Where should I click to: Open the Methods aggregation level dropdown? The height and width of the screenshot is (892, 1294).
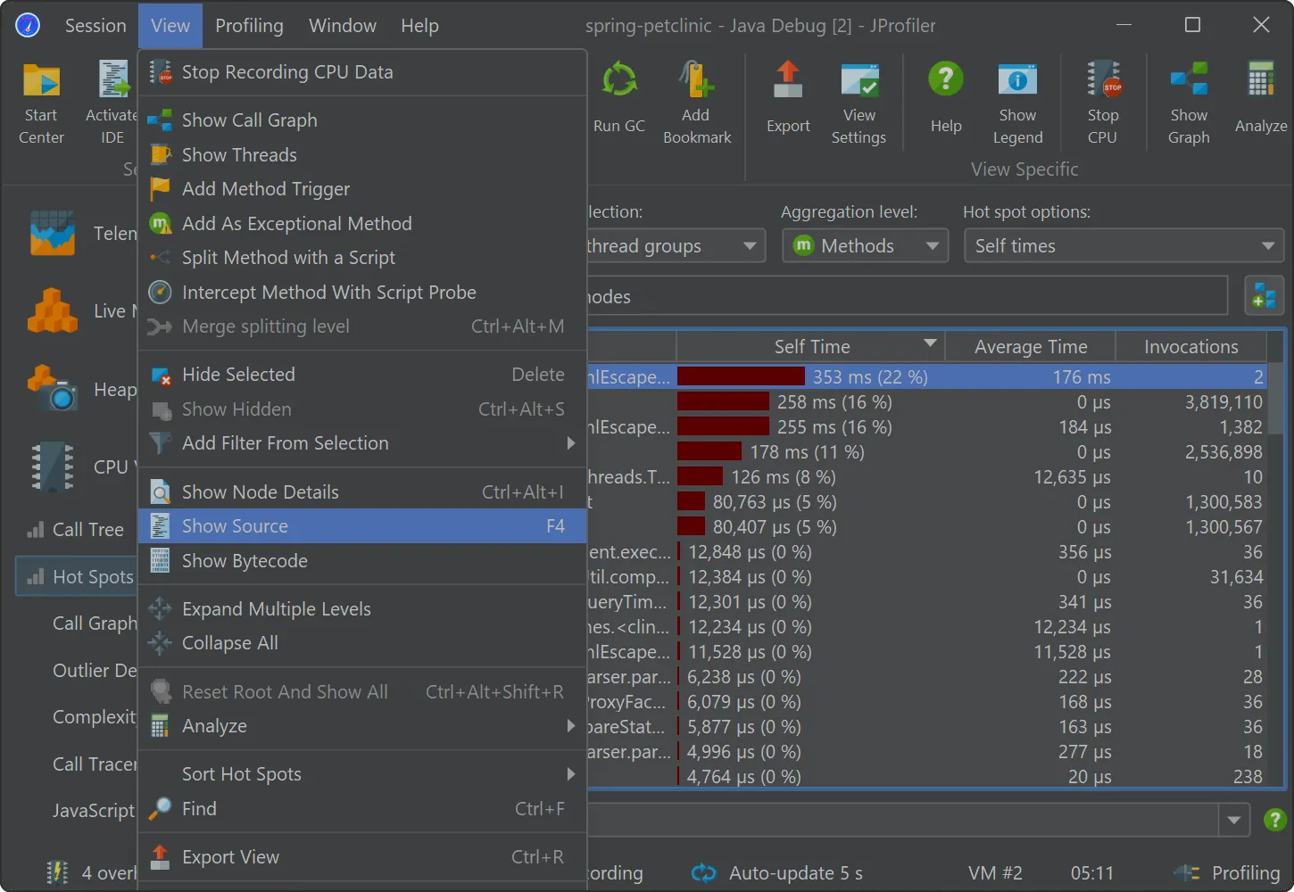pyautogui.click(x=866, y=246)
